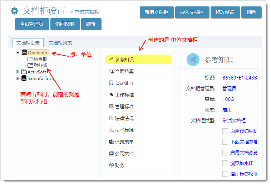Click the 工作标准 flag icon
The height and width of the screenshot is (185, 271).
111,95
